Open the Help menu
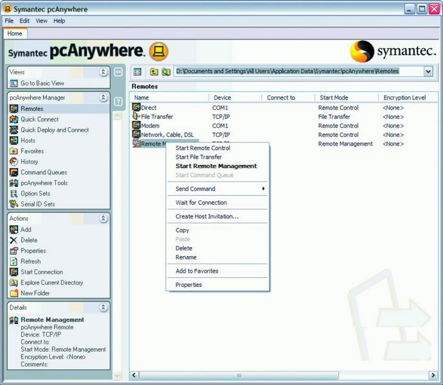Screen dimensions: 443x385 59,21
